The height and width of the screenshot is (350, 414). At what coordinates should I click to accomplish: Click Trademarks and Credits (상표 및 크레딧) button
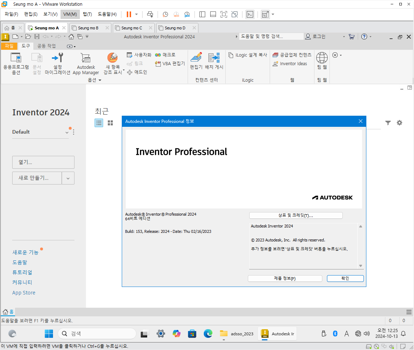(x=296, y=216)
